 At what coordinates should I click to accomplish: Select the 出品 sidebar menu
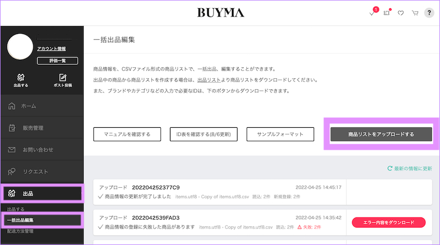click(x=42, y=194)
